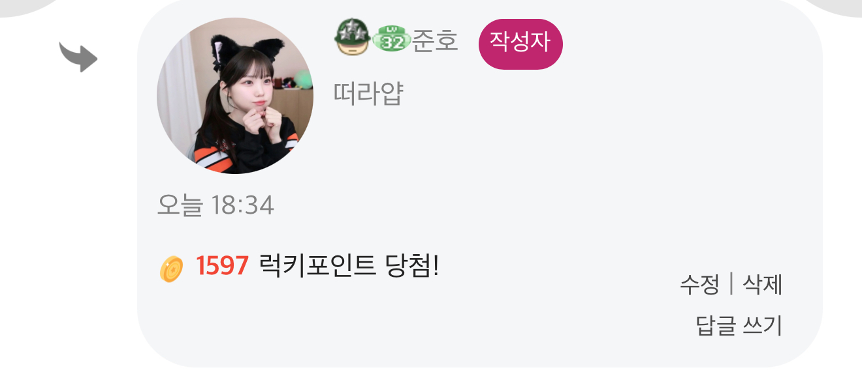862x374 pixels.
Task: Click the divider between 수정 and 삭제
Action: coord(731,285)
